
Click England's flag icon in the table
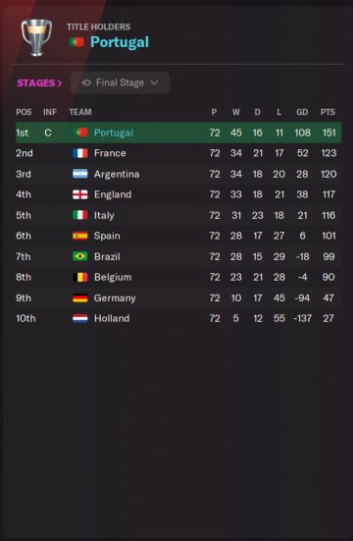80,194
